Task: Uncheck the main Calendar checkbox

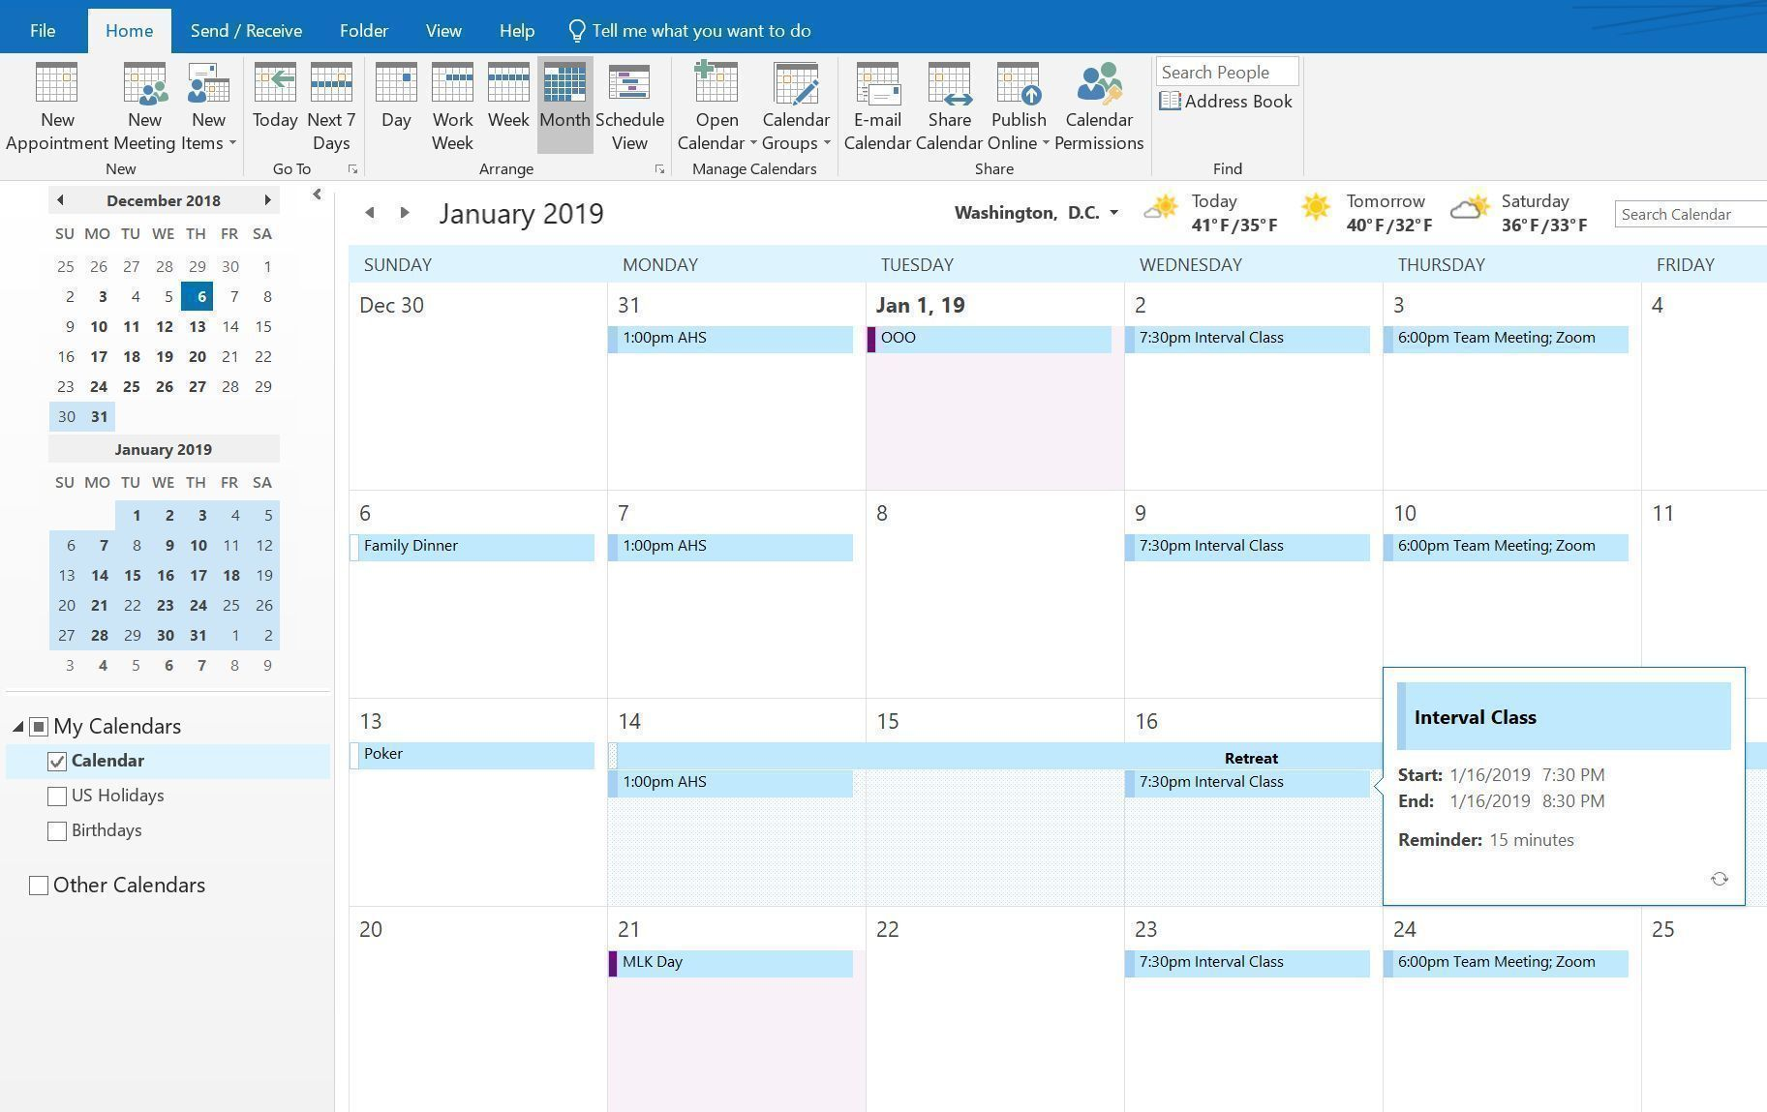Action: pyautogui.click(x=57, y=762)
